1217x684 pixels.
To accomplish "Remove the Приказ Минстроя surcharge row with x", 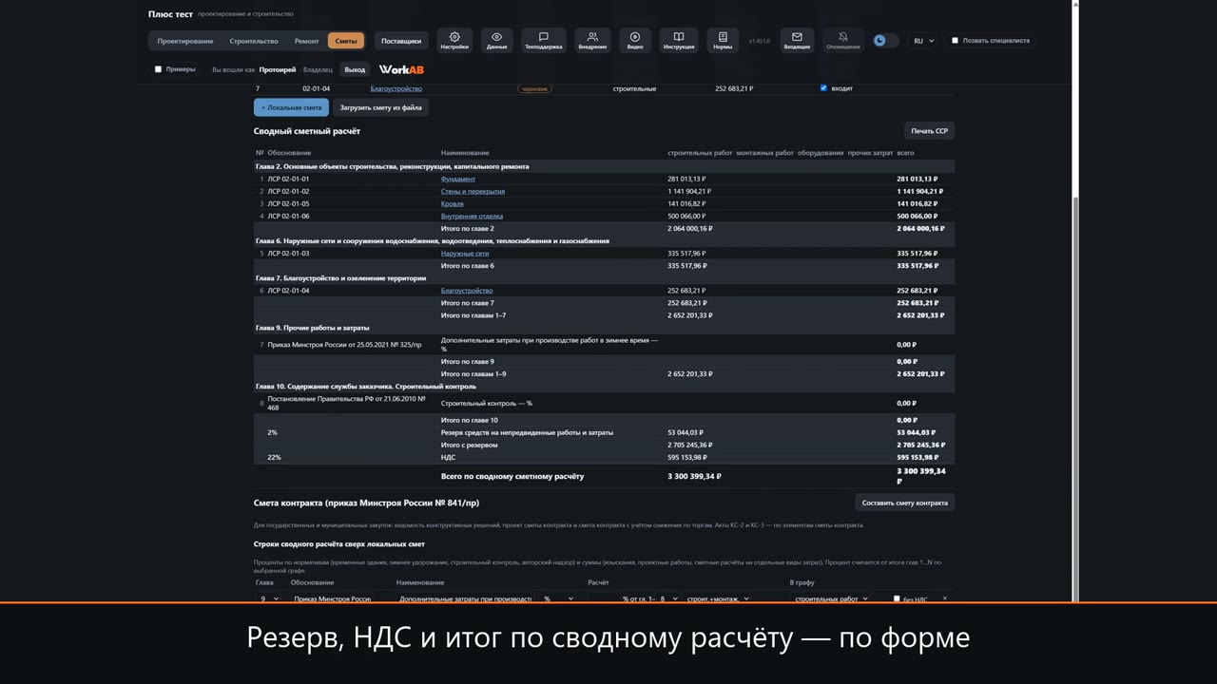I will 944,598.
